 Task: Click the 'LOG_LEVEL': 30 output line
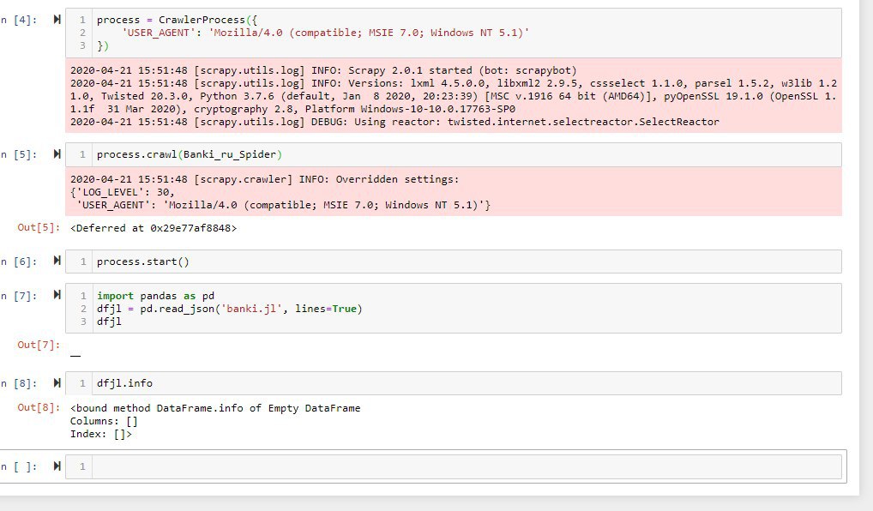123,192
